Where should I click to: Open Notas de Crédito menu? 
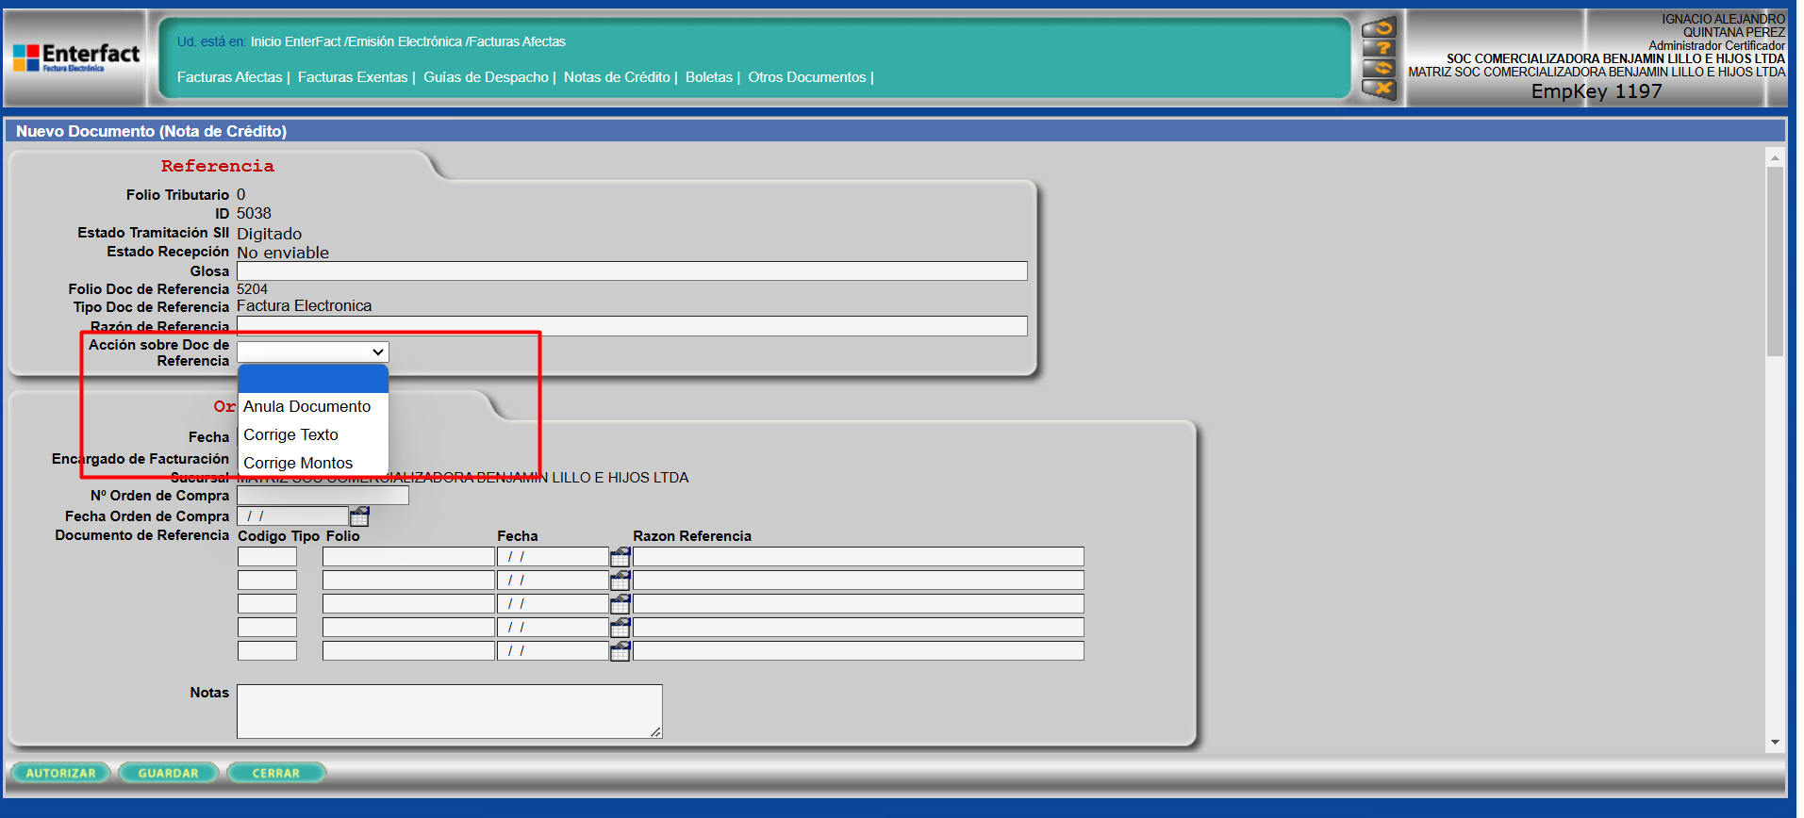point(617,77)
